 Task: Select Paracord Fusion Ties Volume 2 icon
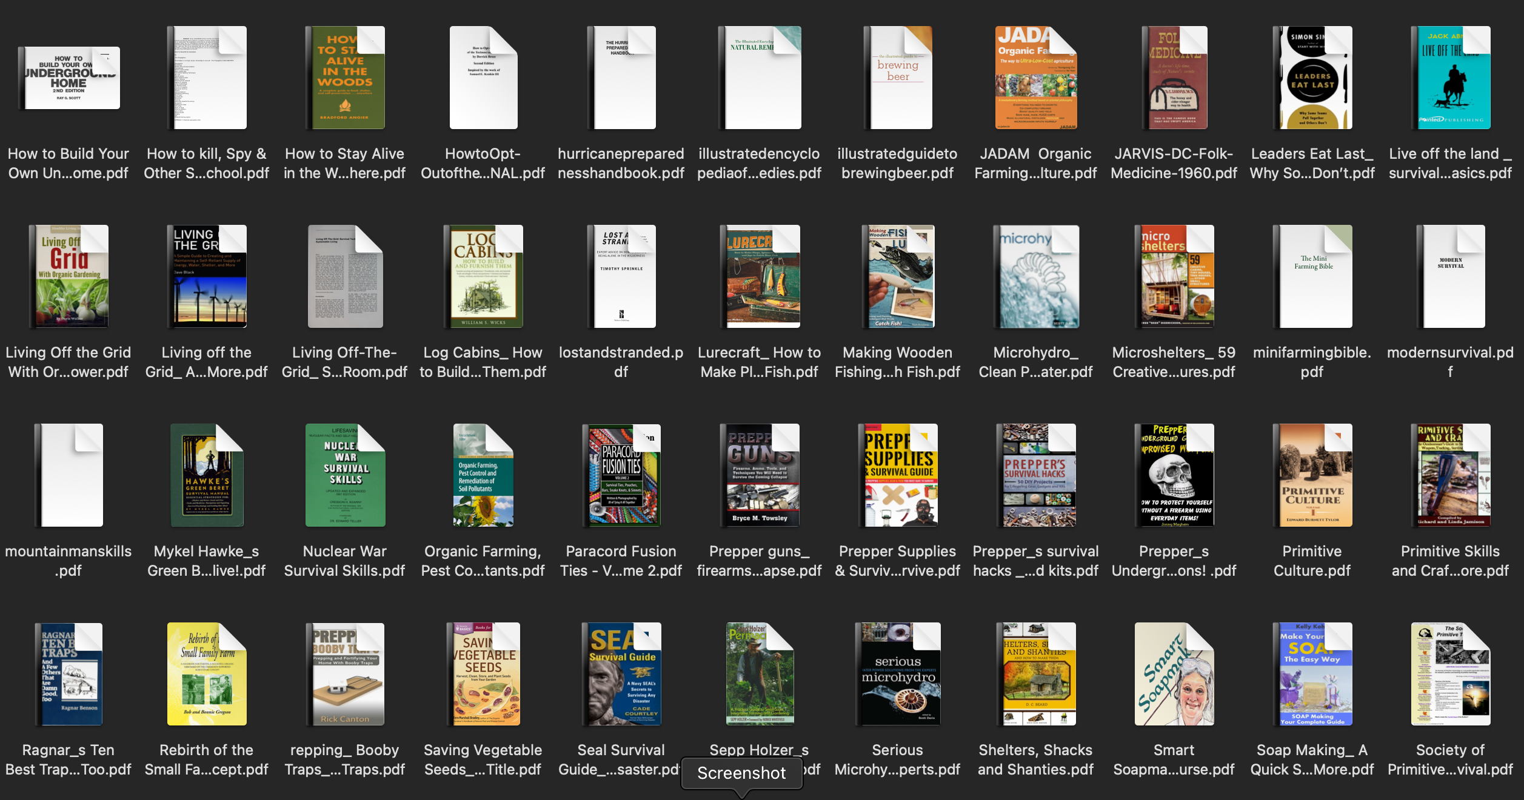pyautogui.click(x=621, y=475)
